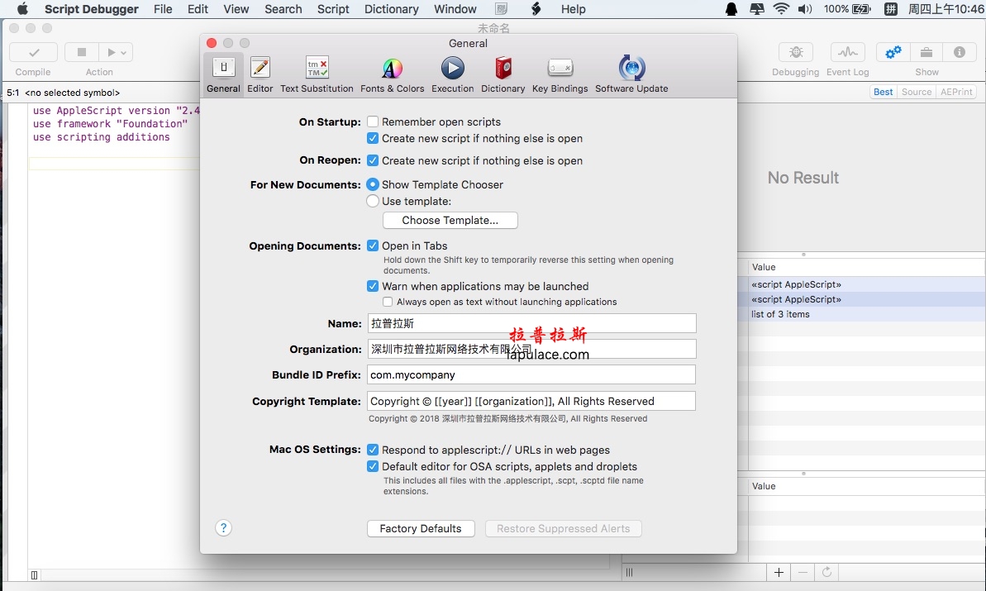Click the Compile checkmark toolbar button
Image resolution: width=986 pixels, height=591 pixels.
pyautogui.click(x=34, y=52)
